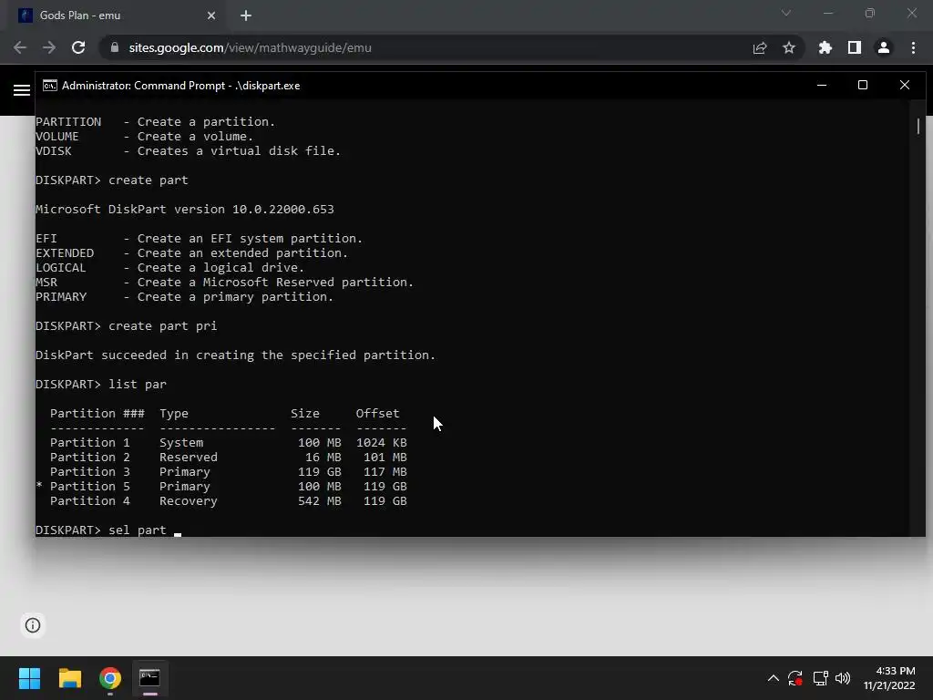Screen dimensions: 933x700
Task: Click the network tray icon
Action: pos(820,678)
